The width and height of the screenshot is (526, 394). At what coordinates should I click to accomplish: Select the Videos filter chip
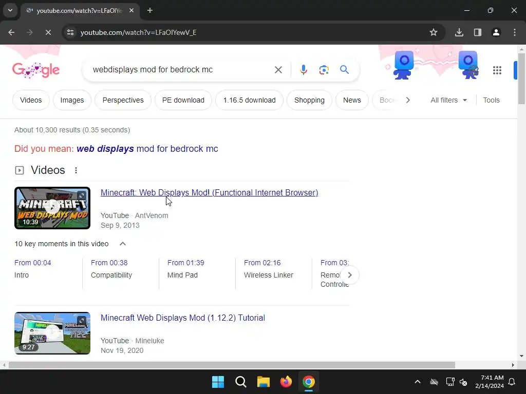click(x=31, y=100)
